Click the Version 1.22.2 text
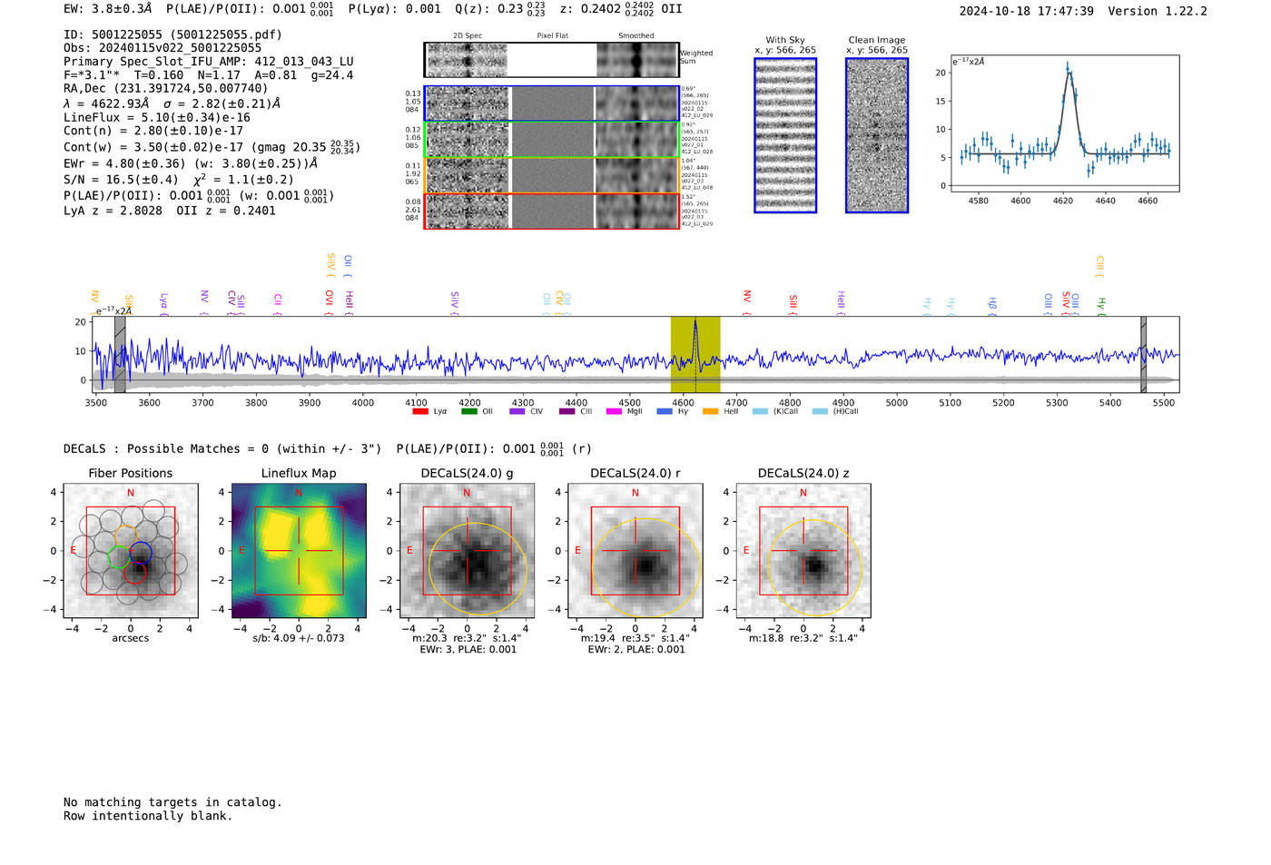 1158,11
